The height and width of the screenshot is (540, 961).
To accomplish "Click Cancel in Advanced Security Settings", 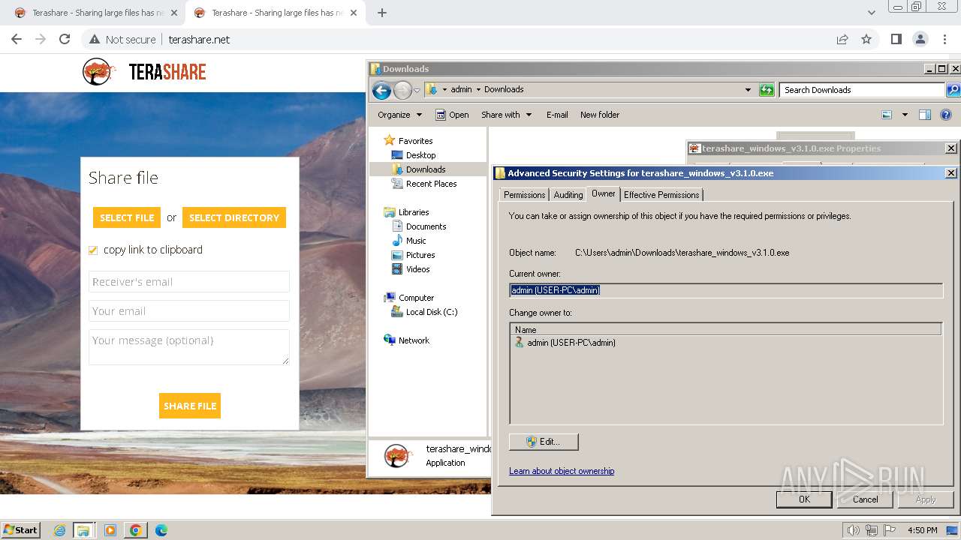I will (865, 499).
